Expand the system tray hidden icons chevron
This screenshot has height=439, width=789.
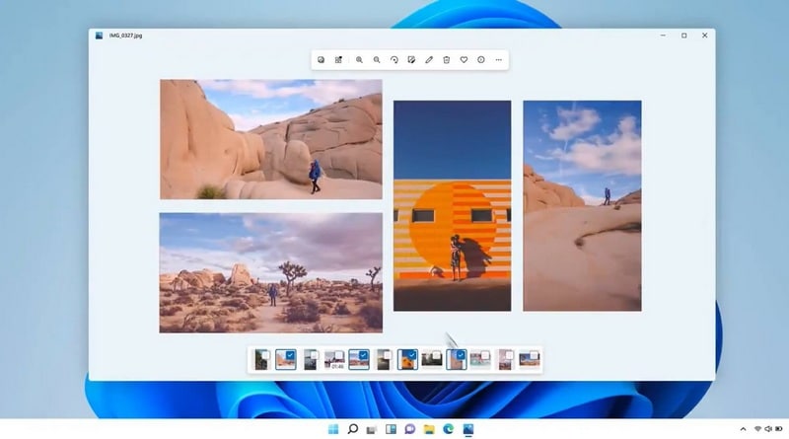point(743,429)
